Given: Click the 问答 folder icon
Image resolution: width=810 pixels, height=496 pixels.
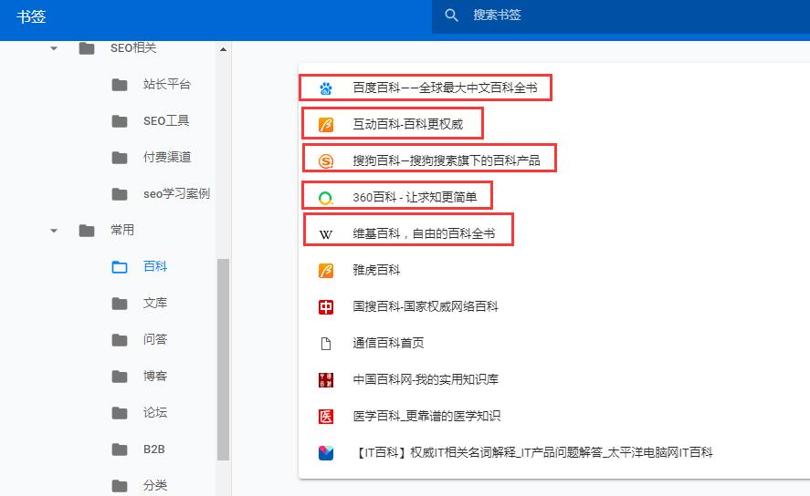Looking at the screenshot, I should click(120, 340).
